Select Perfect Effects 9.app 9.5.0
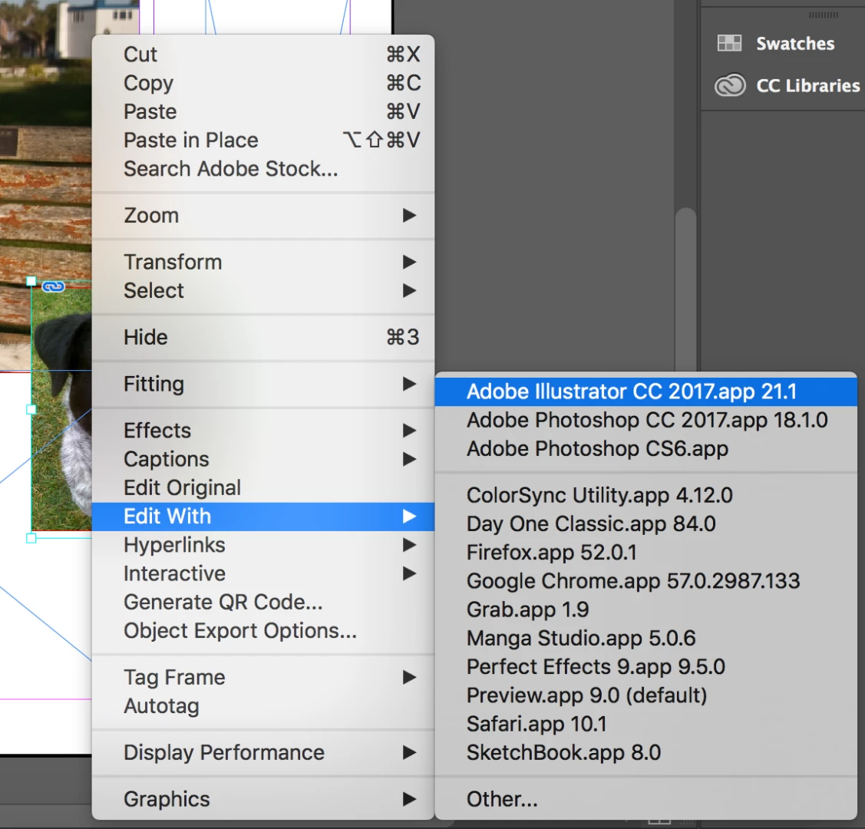 point(646,667)
